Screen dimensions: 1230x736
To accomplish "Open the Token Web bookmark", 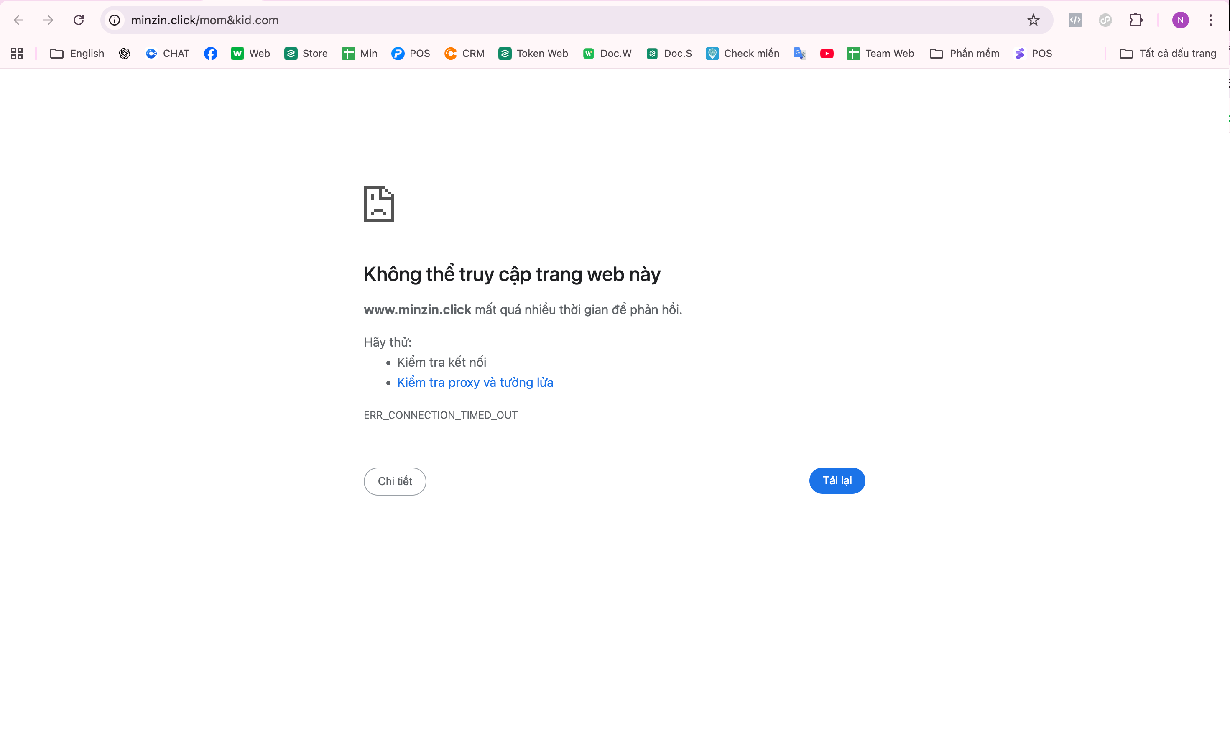I will 533,53.
